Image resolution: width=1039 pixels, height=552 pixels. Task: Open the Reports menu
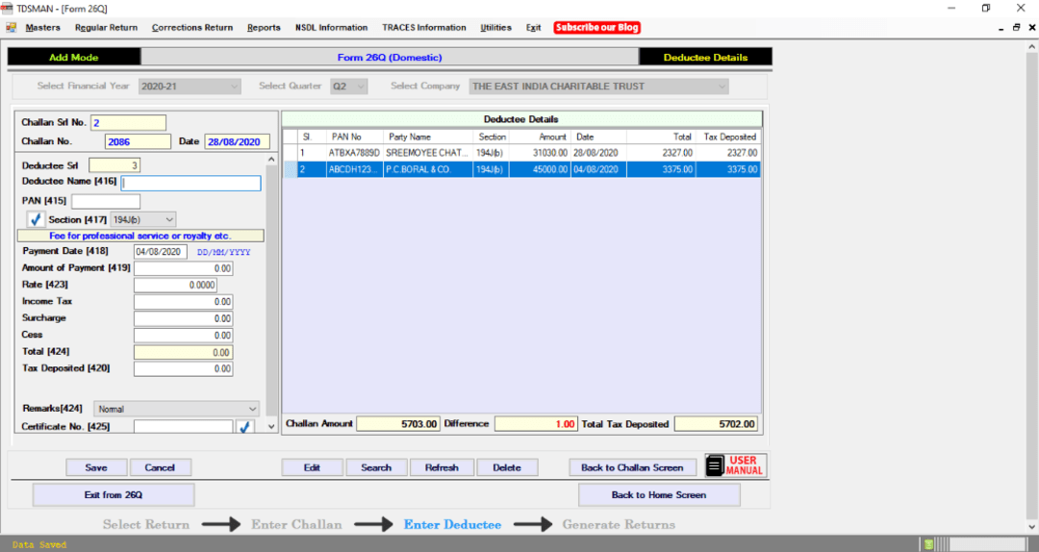264,27
